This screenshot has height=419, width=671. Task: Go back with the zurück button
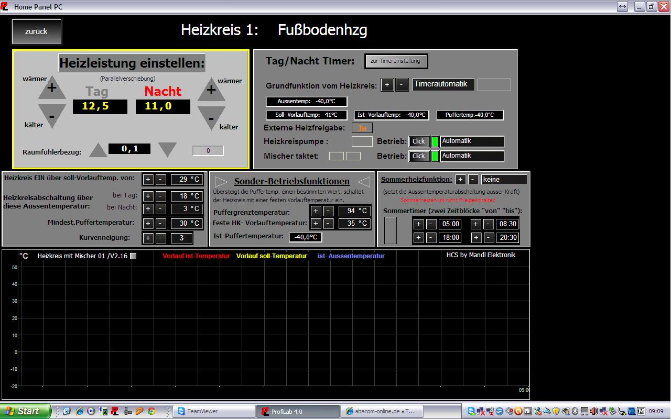[36, 31]
